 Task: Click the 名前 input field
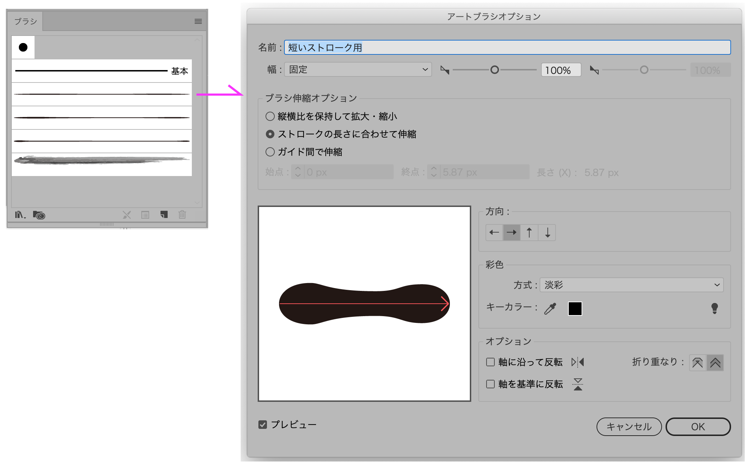tap(507, 47)
